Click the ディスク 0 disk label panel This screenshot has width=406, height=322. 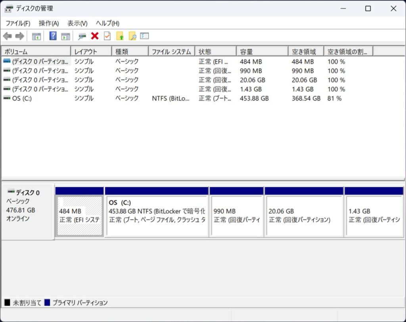click(27, 211)
